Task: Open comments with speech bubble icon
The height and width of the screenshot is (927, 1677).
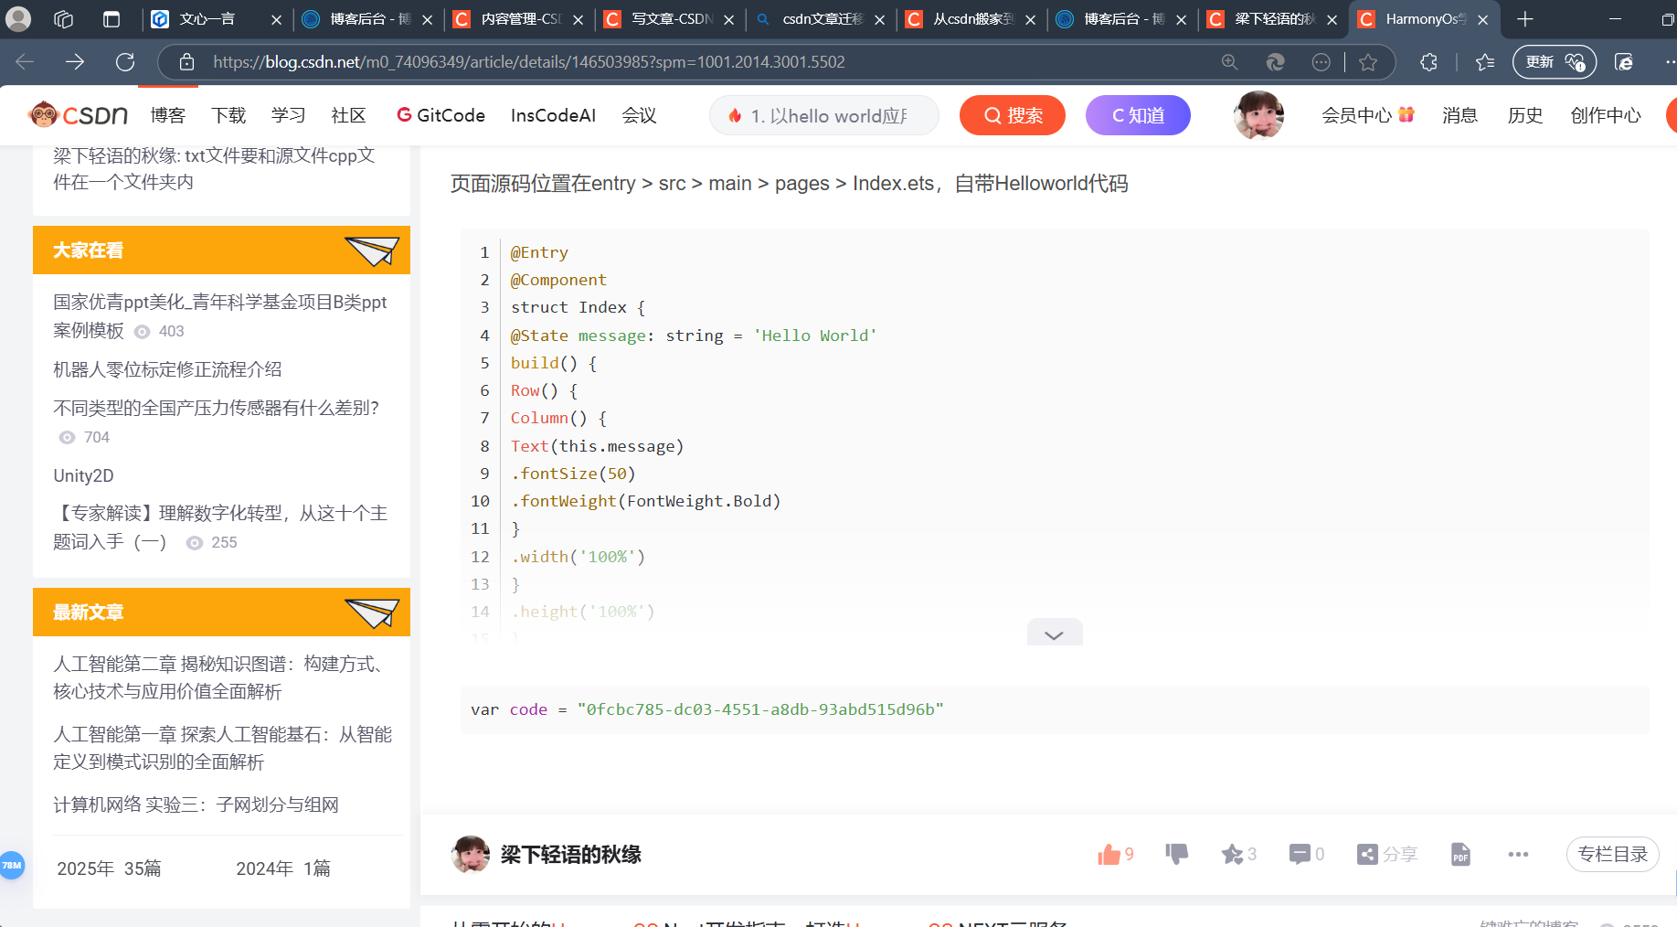Action: pos(1300,854)
